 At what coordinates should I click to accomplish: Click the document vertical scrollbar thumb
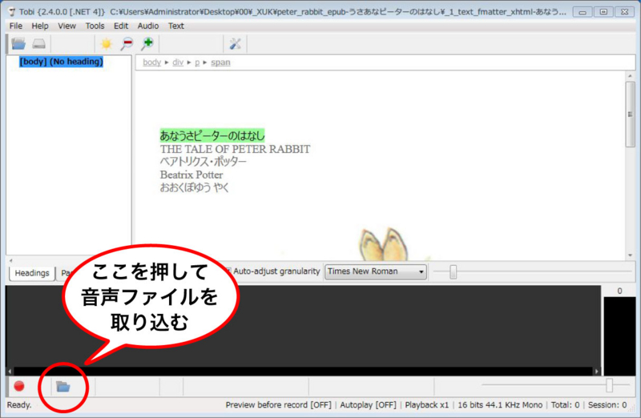coord(630,114)
